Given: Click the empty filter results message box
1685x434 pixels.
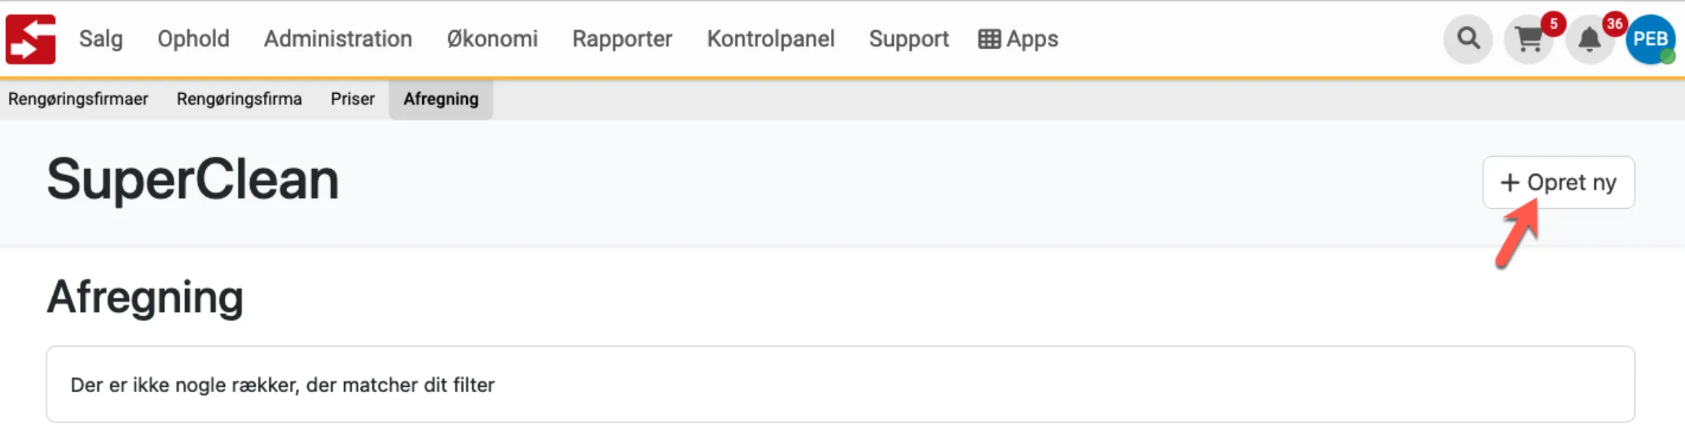Looking at the screenshot, I should (840, 384).
